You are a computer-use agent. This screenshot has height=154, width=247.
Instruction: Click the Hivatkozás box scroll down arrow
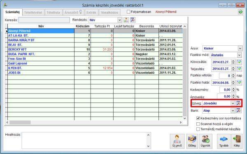tap(148, 146)
